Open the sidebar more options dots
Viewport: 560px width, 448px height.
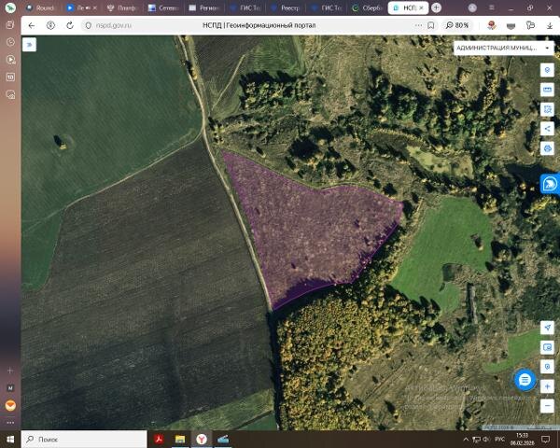10,423
